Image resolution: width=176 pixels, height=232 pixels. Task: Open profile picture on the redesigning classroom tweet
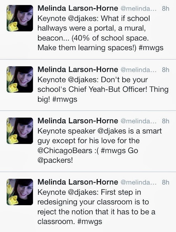(20, 192)
